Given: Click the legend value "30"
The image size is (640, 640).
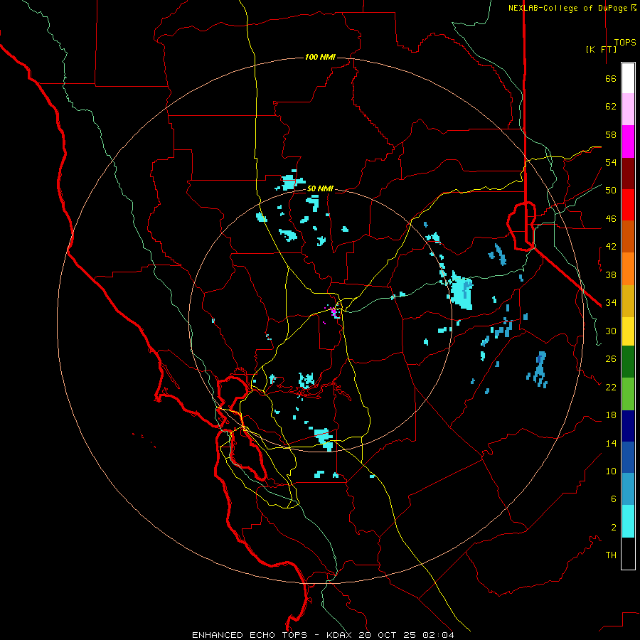Looking at the screenshot, I should [x=611, y=331].
